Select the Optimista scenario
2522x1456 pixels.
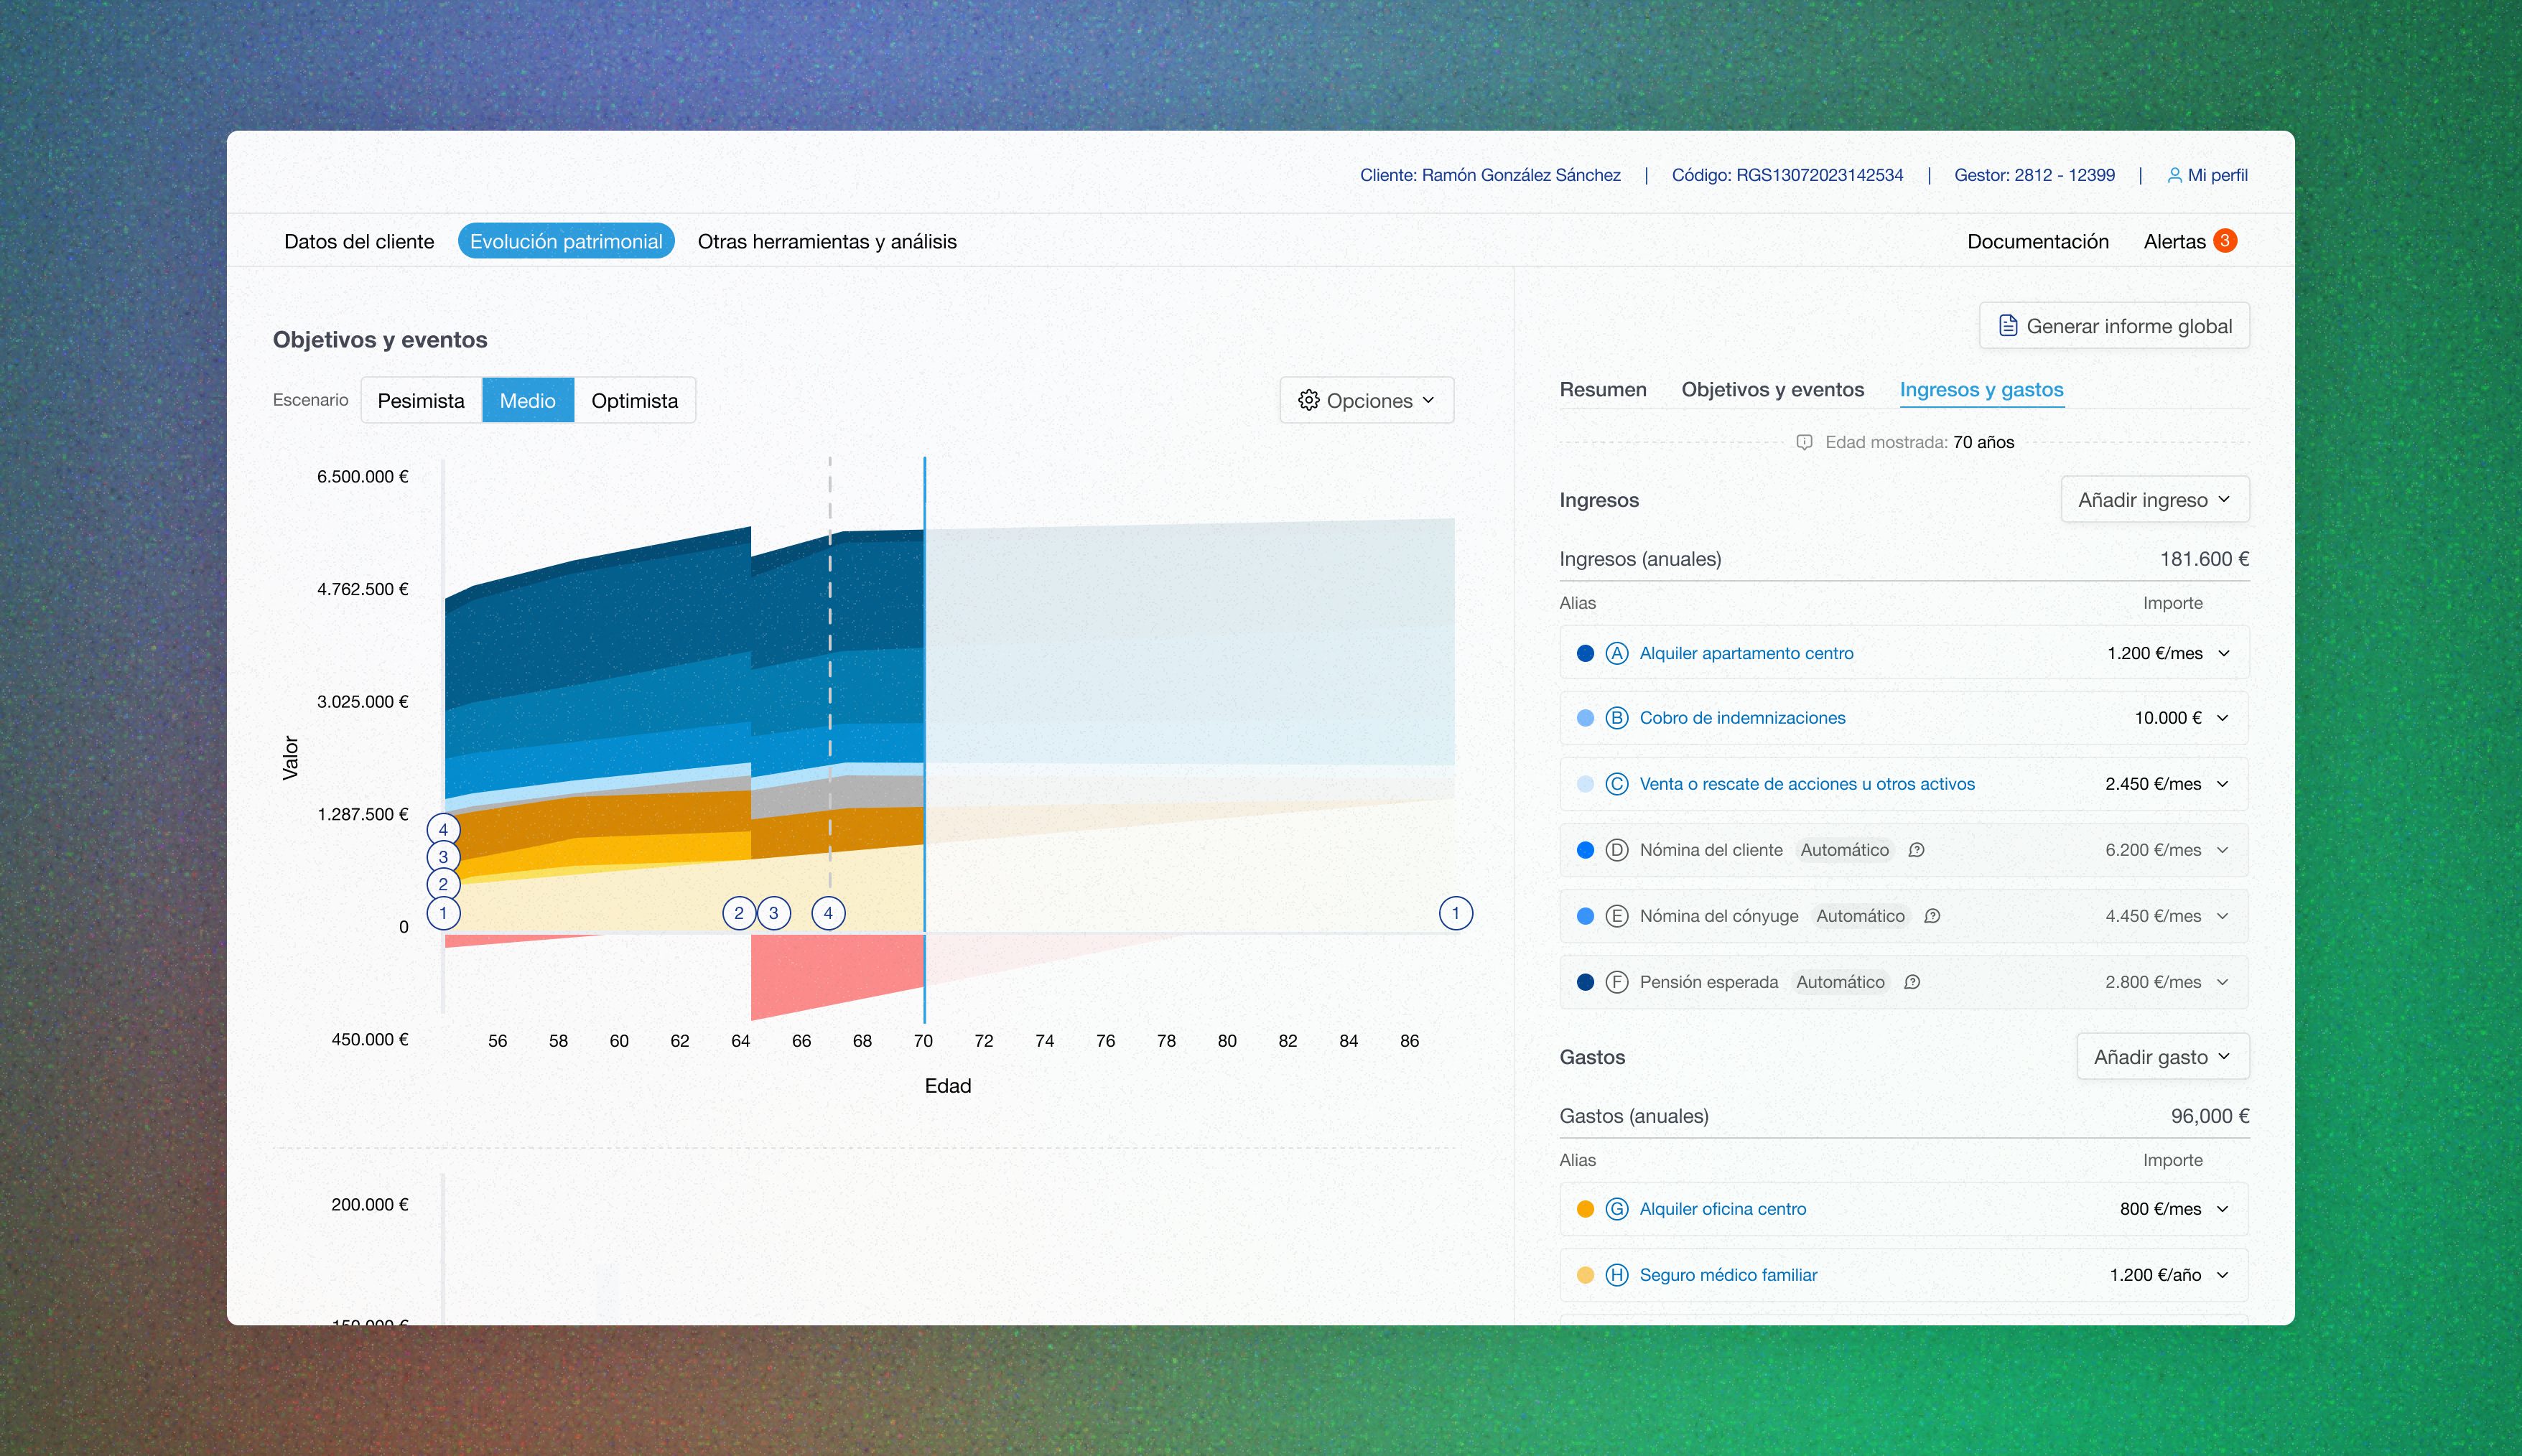(x=634, y=401)
